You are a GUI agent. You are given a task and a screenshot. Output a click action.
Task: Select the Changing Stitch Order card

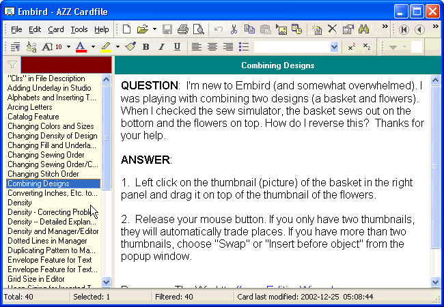[x=43, y=174]
